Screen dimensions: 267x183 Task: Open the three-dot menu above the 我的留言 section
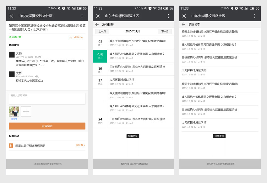[x=82, y=16]
